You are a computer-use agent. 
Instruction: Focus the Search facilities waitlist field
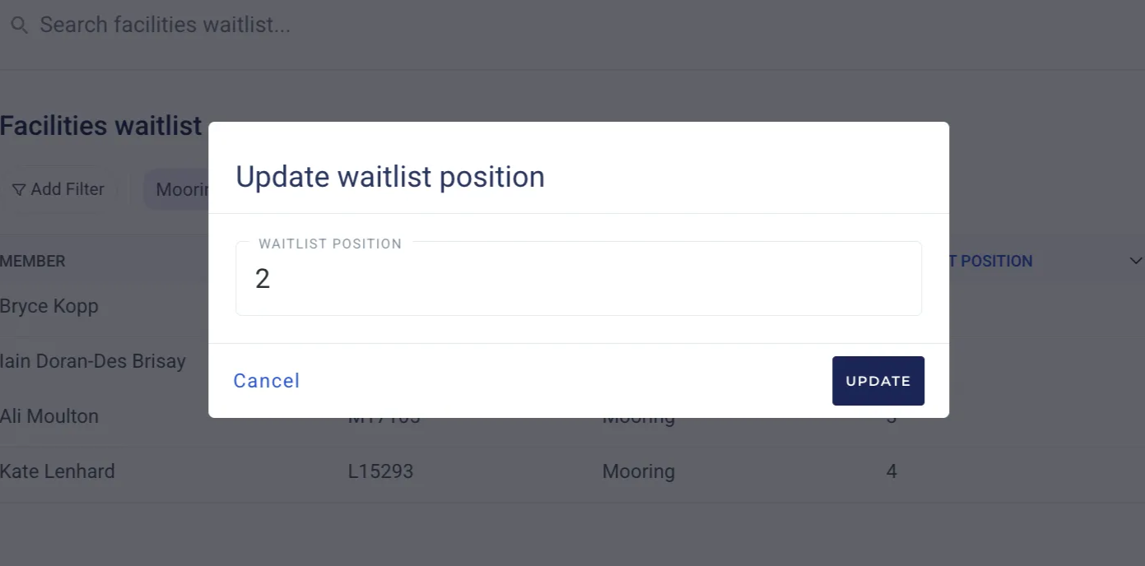point(329,26)
